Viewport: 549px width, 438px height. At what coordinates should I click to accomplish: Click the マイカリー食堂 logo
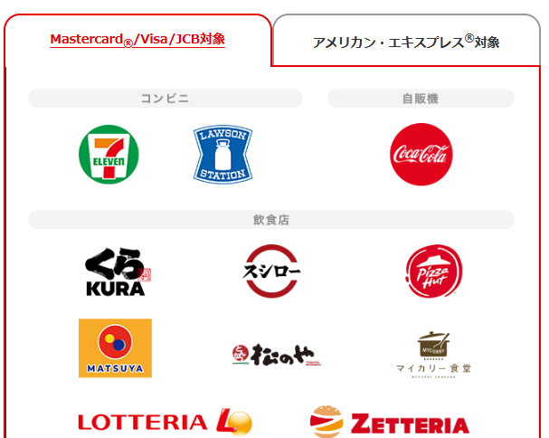click(433, 355)
